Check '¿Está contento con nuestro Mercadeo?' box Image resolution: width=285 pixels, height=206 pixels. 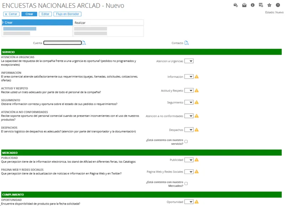[186, 184]
